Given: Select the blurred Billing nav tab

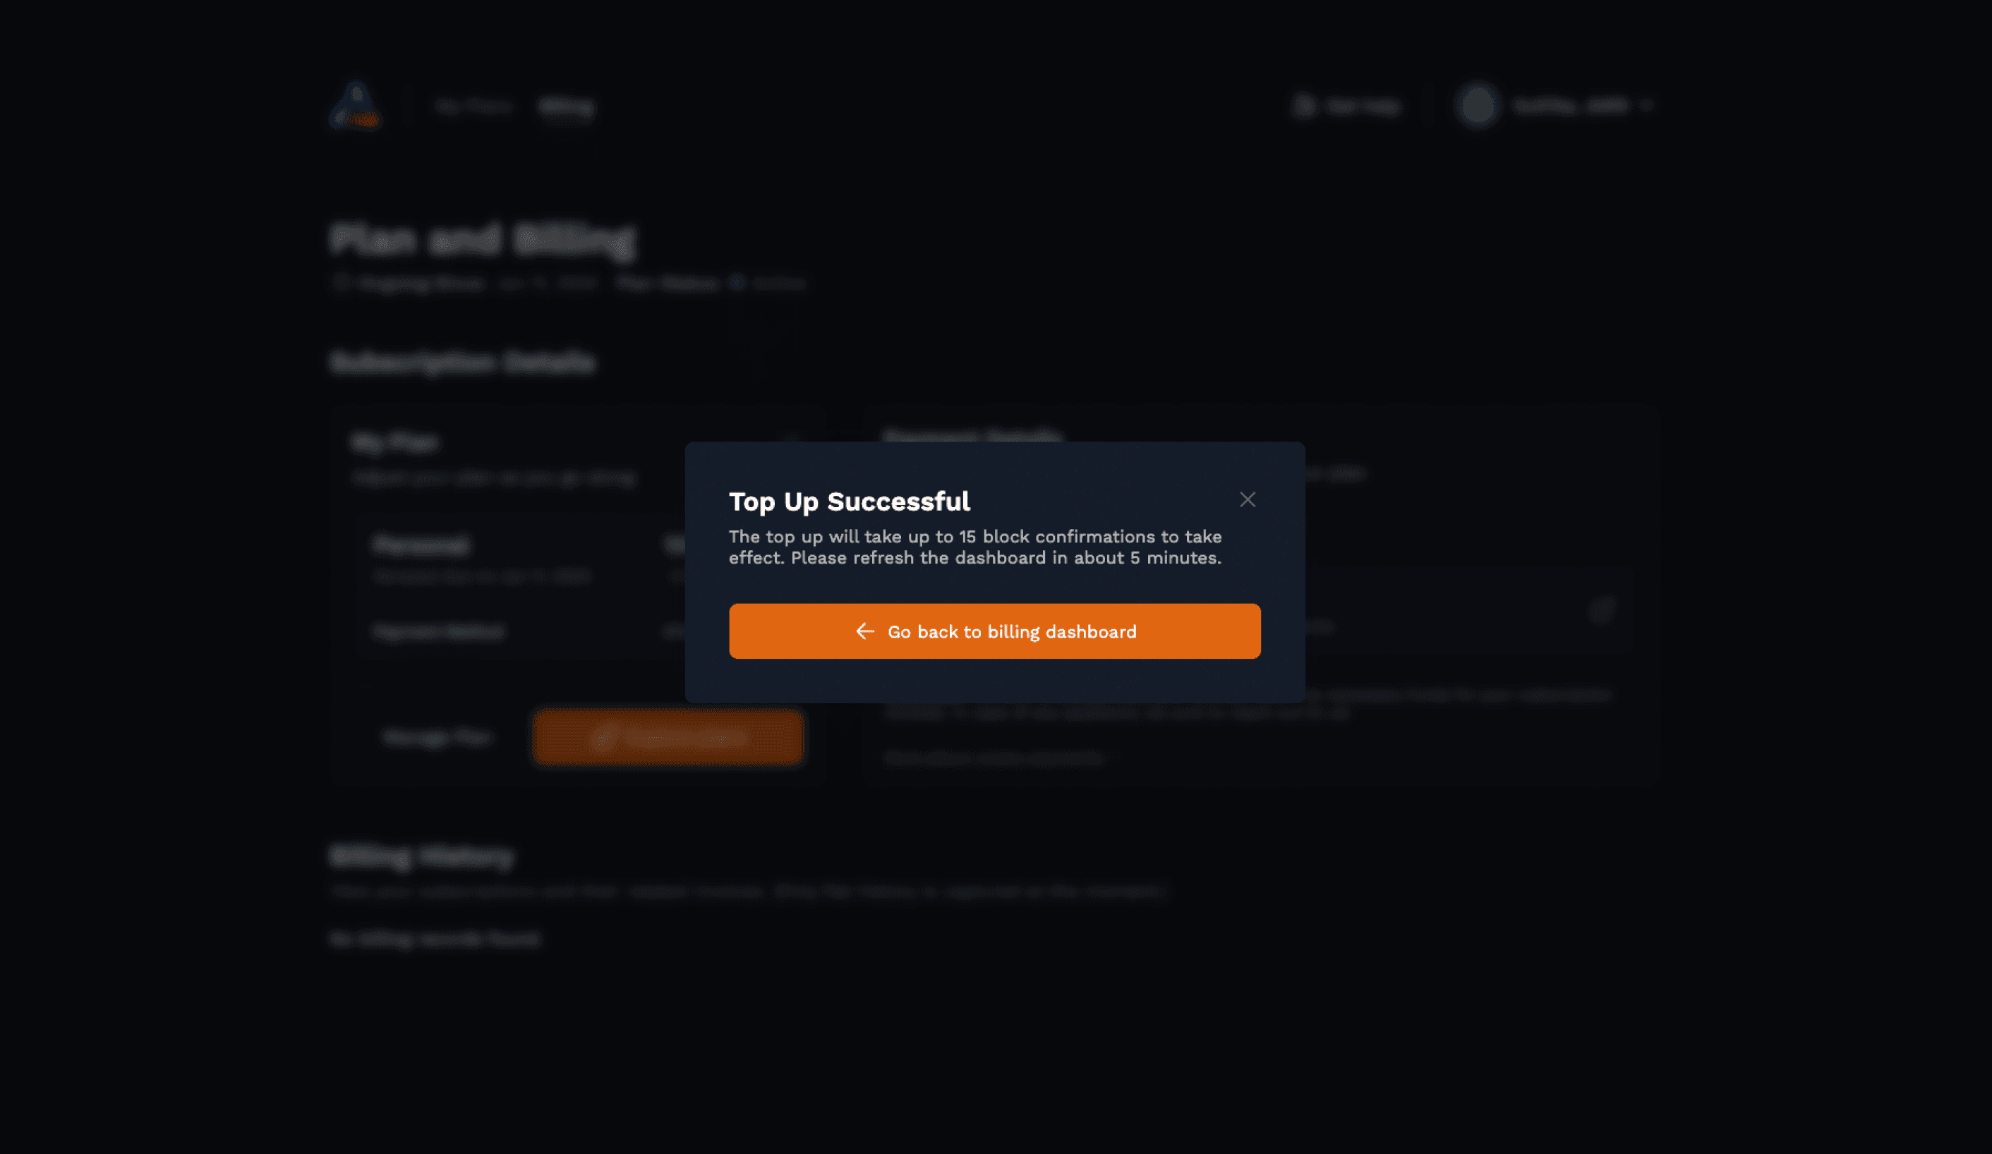Looking at the screenshot, I should click(x=566, y=106).
